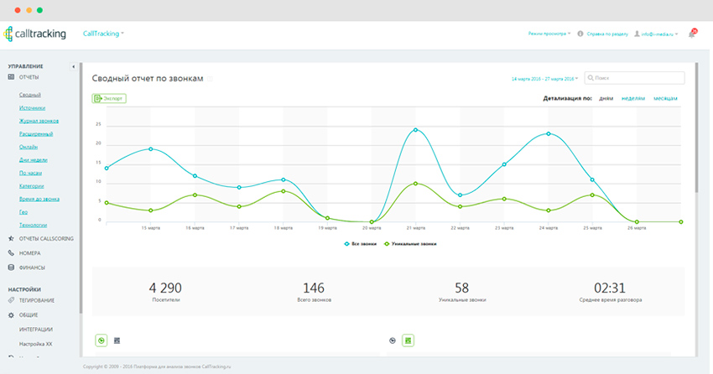The image size is (713, 374).
Task: Click the small icon beside the report title
Action: click(211, 78)
